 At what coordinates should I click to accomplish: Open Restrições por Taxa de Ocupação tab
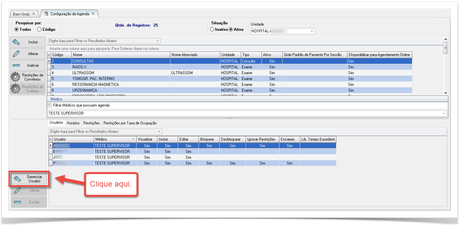coord(130,123)
